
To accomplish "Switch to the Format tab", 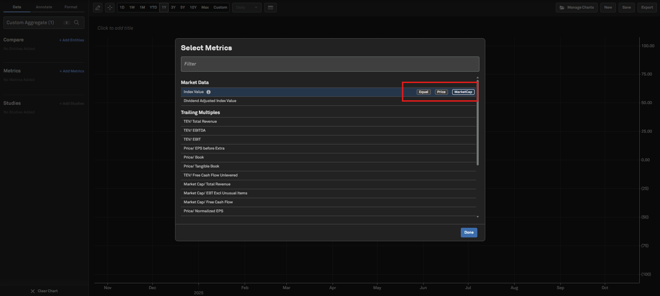I will point(71,7).
